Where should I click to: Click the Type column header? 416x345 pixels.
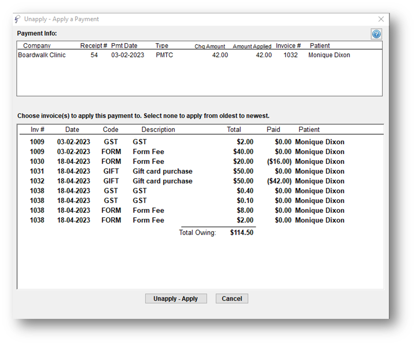(162, 46)
